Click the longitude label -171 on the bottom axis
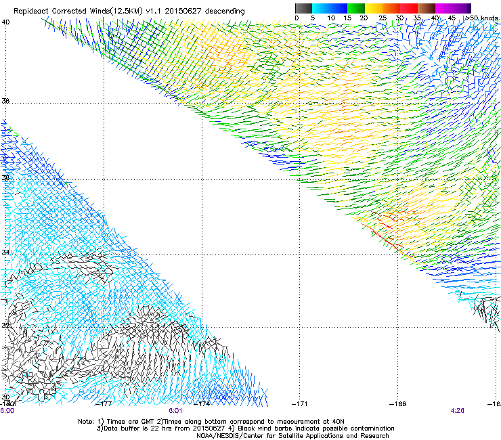Image resolution: width=501 pixels, height=440 pixels. pyautogui.click(x=300, y=404)
